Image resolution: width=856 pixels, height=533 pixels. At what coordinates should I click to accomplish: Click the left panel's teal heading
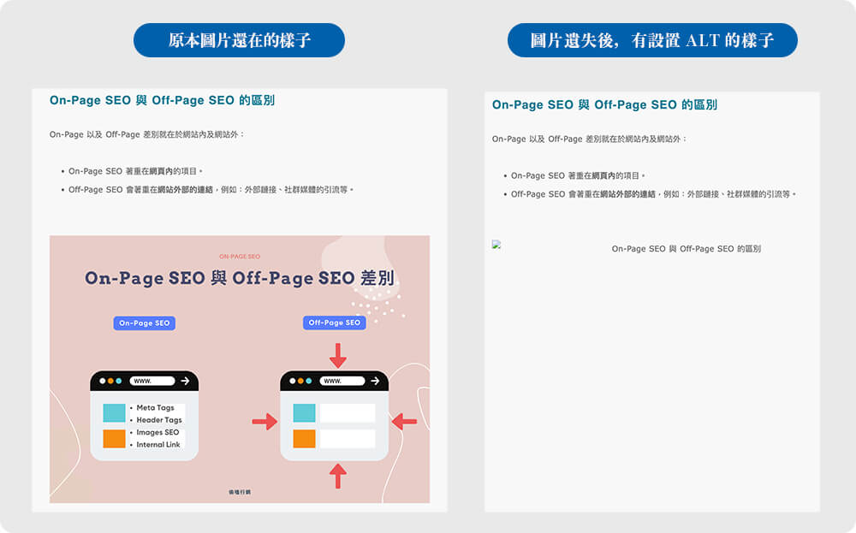(x=162, y=100)
